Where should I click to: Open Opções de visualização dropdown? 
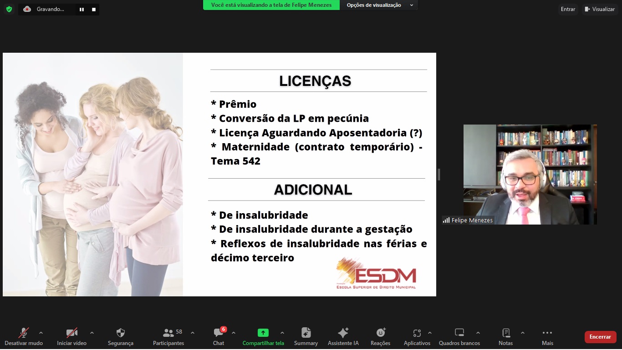[380, 5]
